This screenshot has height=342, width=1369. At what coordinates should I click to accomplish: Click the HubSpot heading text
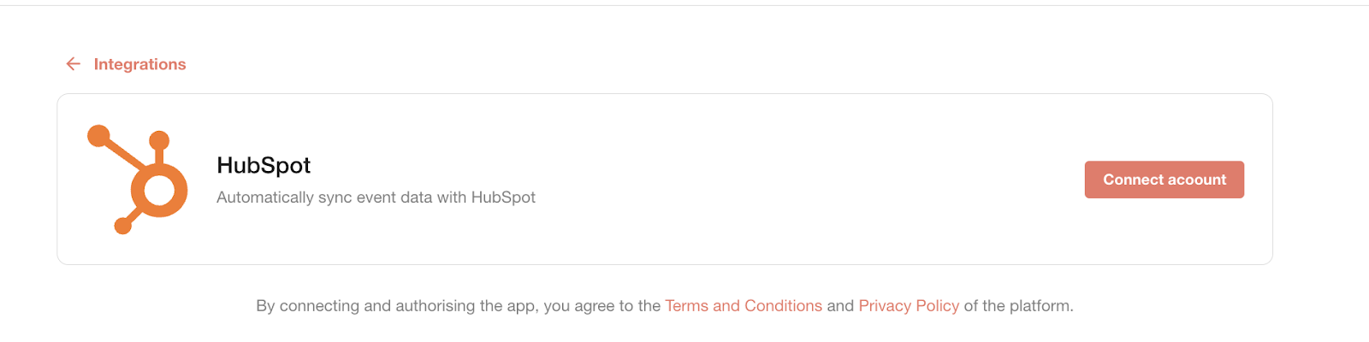[x=264, y=165]
